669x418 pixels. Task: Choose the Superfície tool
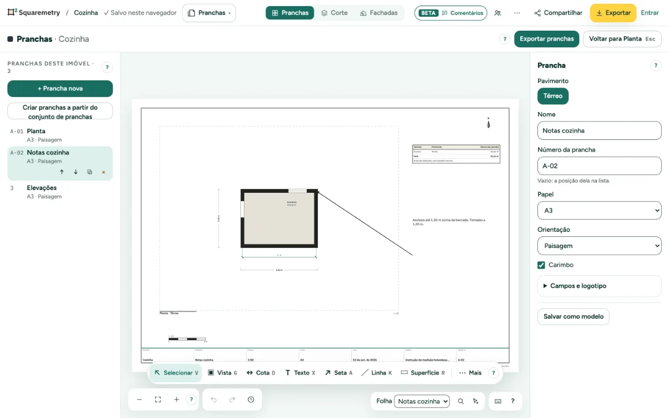(x=423, y=373)
